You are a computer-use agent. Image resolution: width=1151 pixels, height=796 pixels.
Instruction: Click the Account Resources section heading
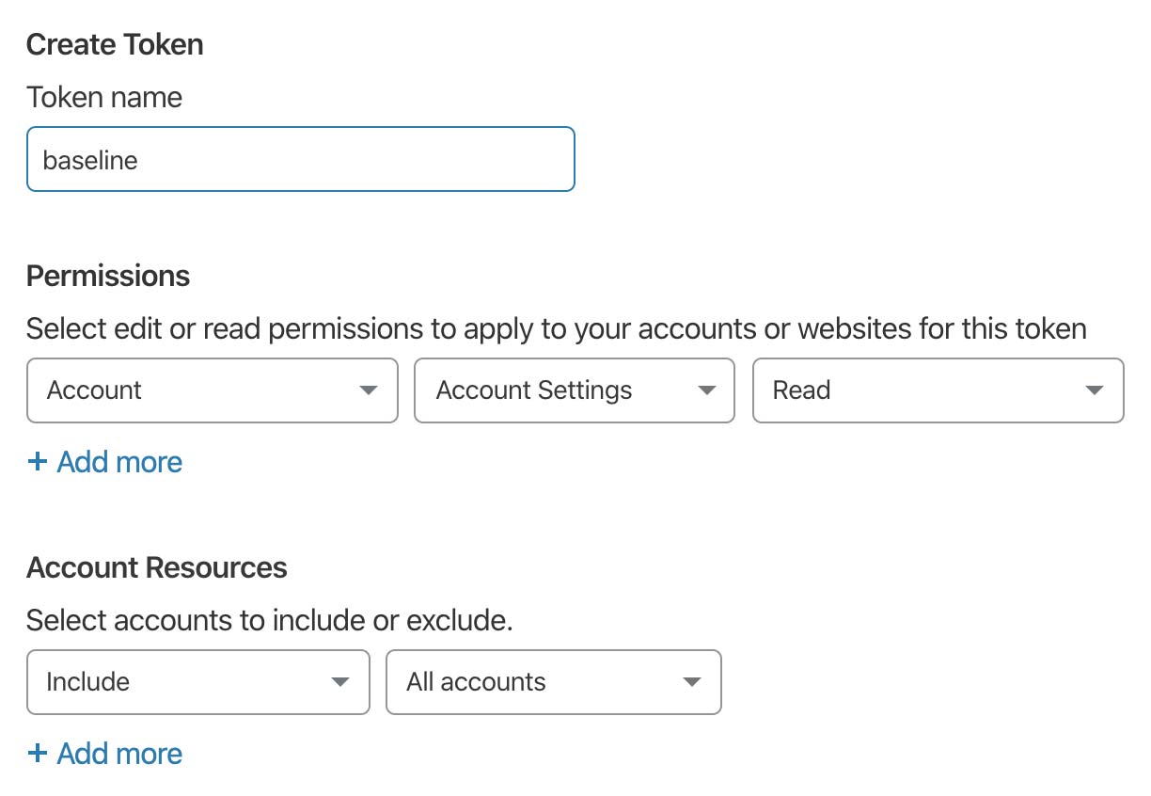coord(157,567)
